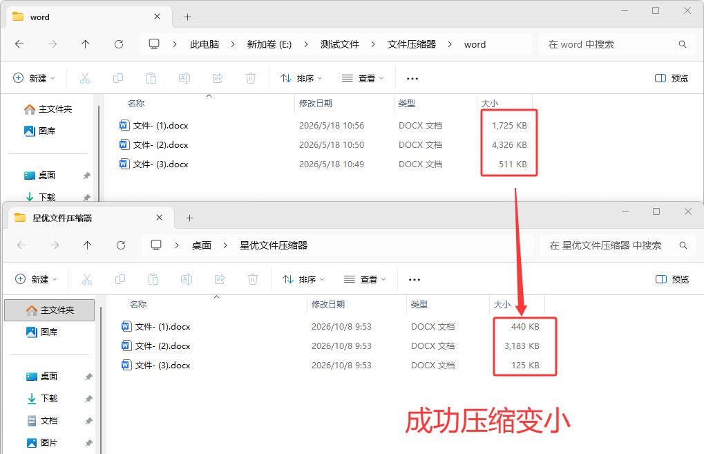The image size is (704, 454).
Task: Click Cut icon in word window toolbar
Action: [x=85, y=78]
